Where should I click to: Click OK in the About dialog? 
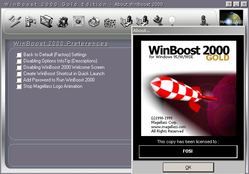click(x=188, y=167)
